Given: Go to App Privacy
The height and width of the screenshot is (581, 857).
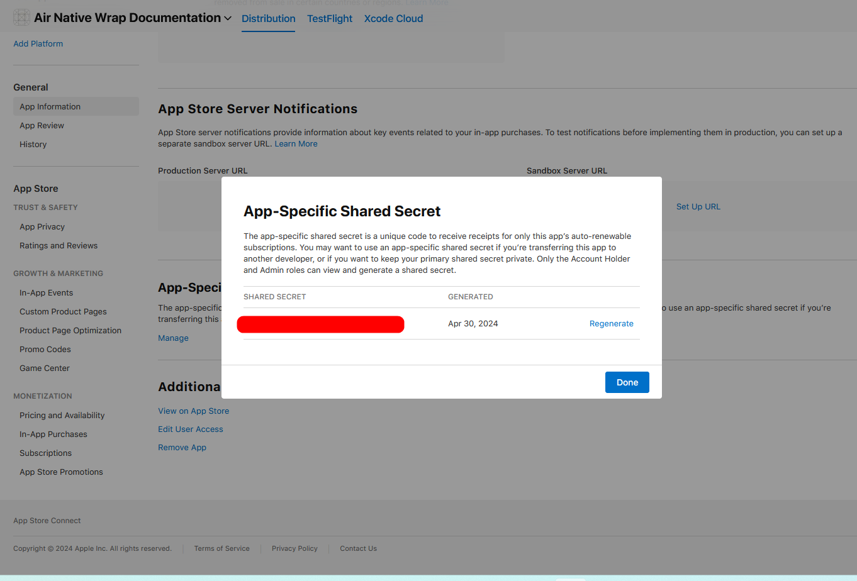Looking at the screenshot, I should point(42,226).
